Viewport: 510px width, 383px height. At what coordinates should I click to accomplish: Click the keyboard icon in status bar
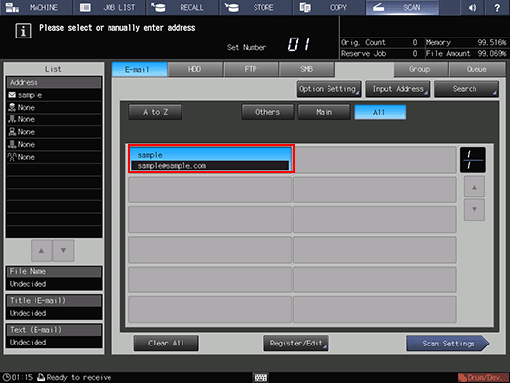260,377
